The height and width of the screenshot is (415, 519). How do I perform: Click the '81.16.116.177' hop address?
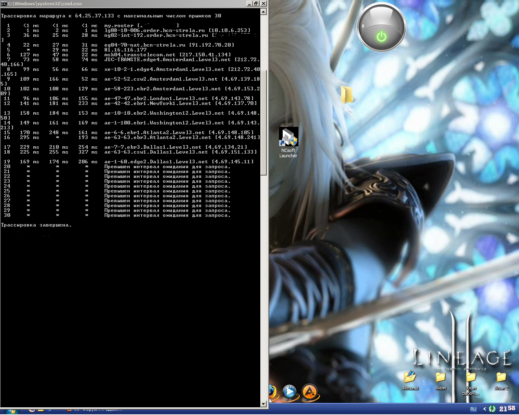125,50
